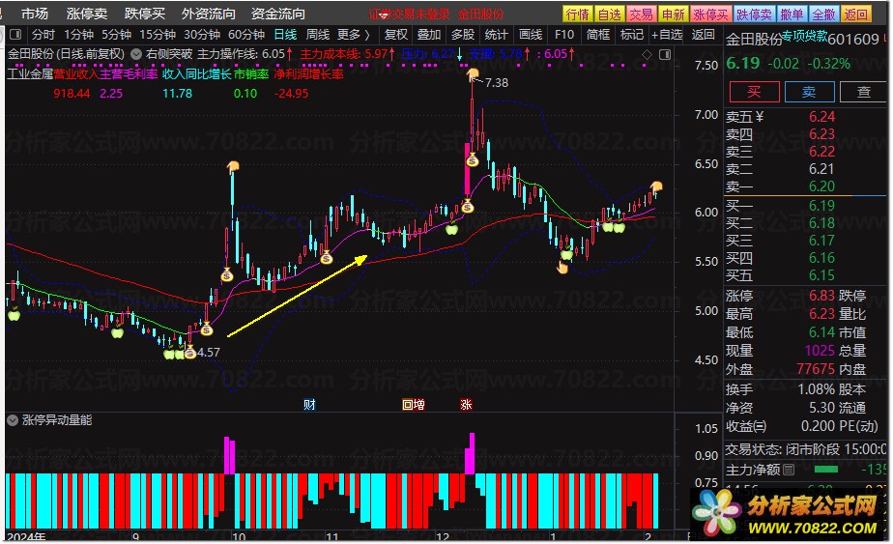893x544 pixels.
Task: Click the money bag icon near the 4.57 low
Action: click(x=190, y=352)
